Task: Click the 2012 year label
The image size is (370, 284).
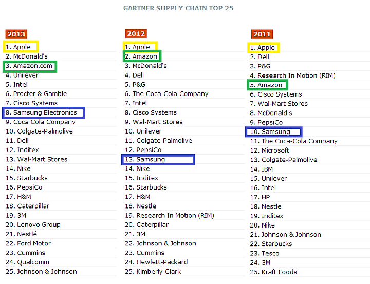Action: click(136, 33)
